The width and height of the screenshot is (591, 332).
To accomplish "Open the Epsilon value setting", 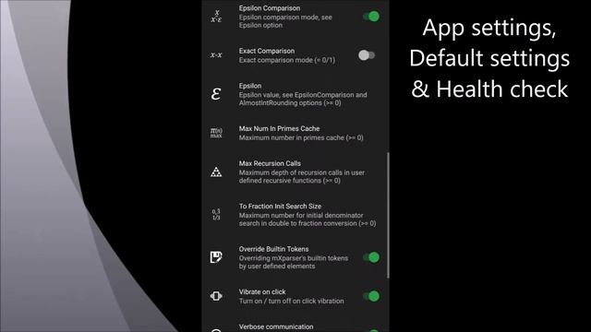I will coord(295,94).
